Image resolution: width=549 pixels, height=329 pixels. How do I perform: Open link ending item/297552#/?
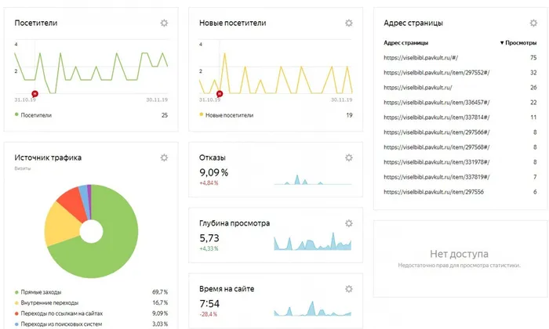[437, 73]
